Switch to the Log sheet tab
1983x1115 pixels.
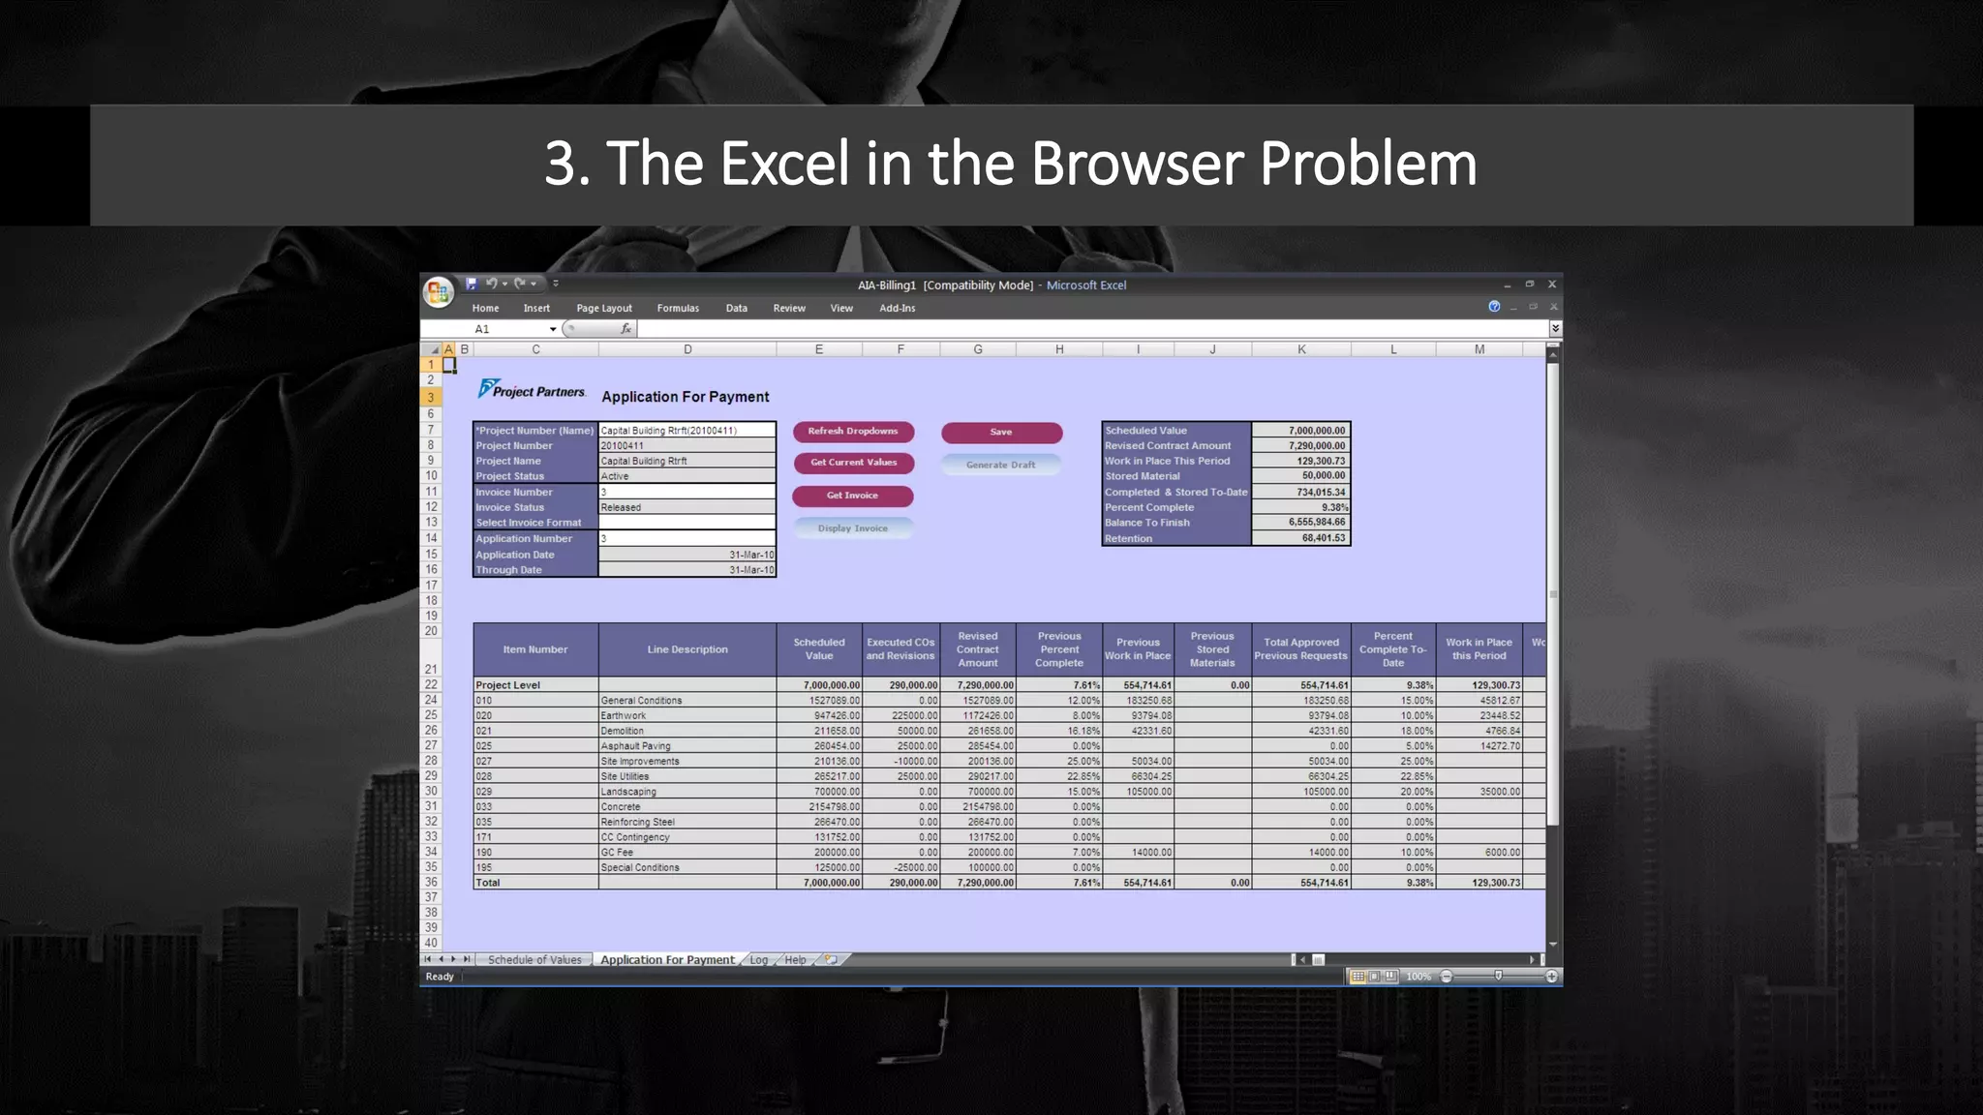point(759,960)
